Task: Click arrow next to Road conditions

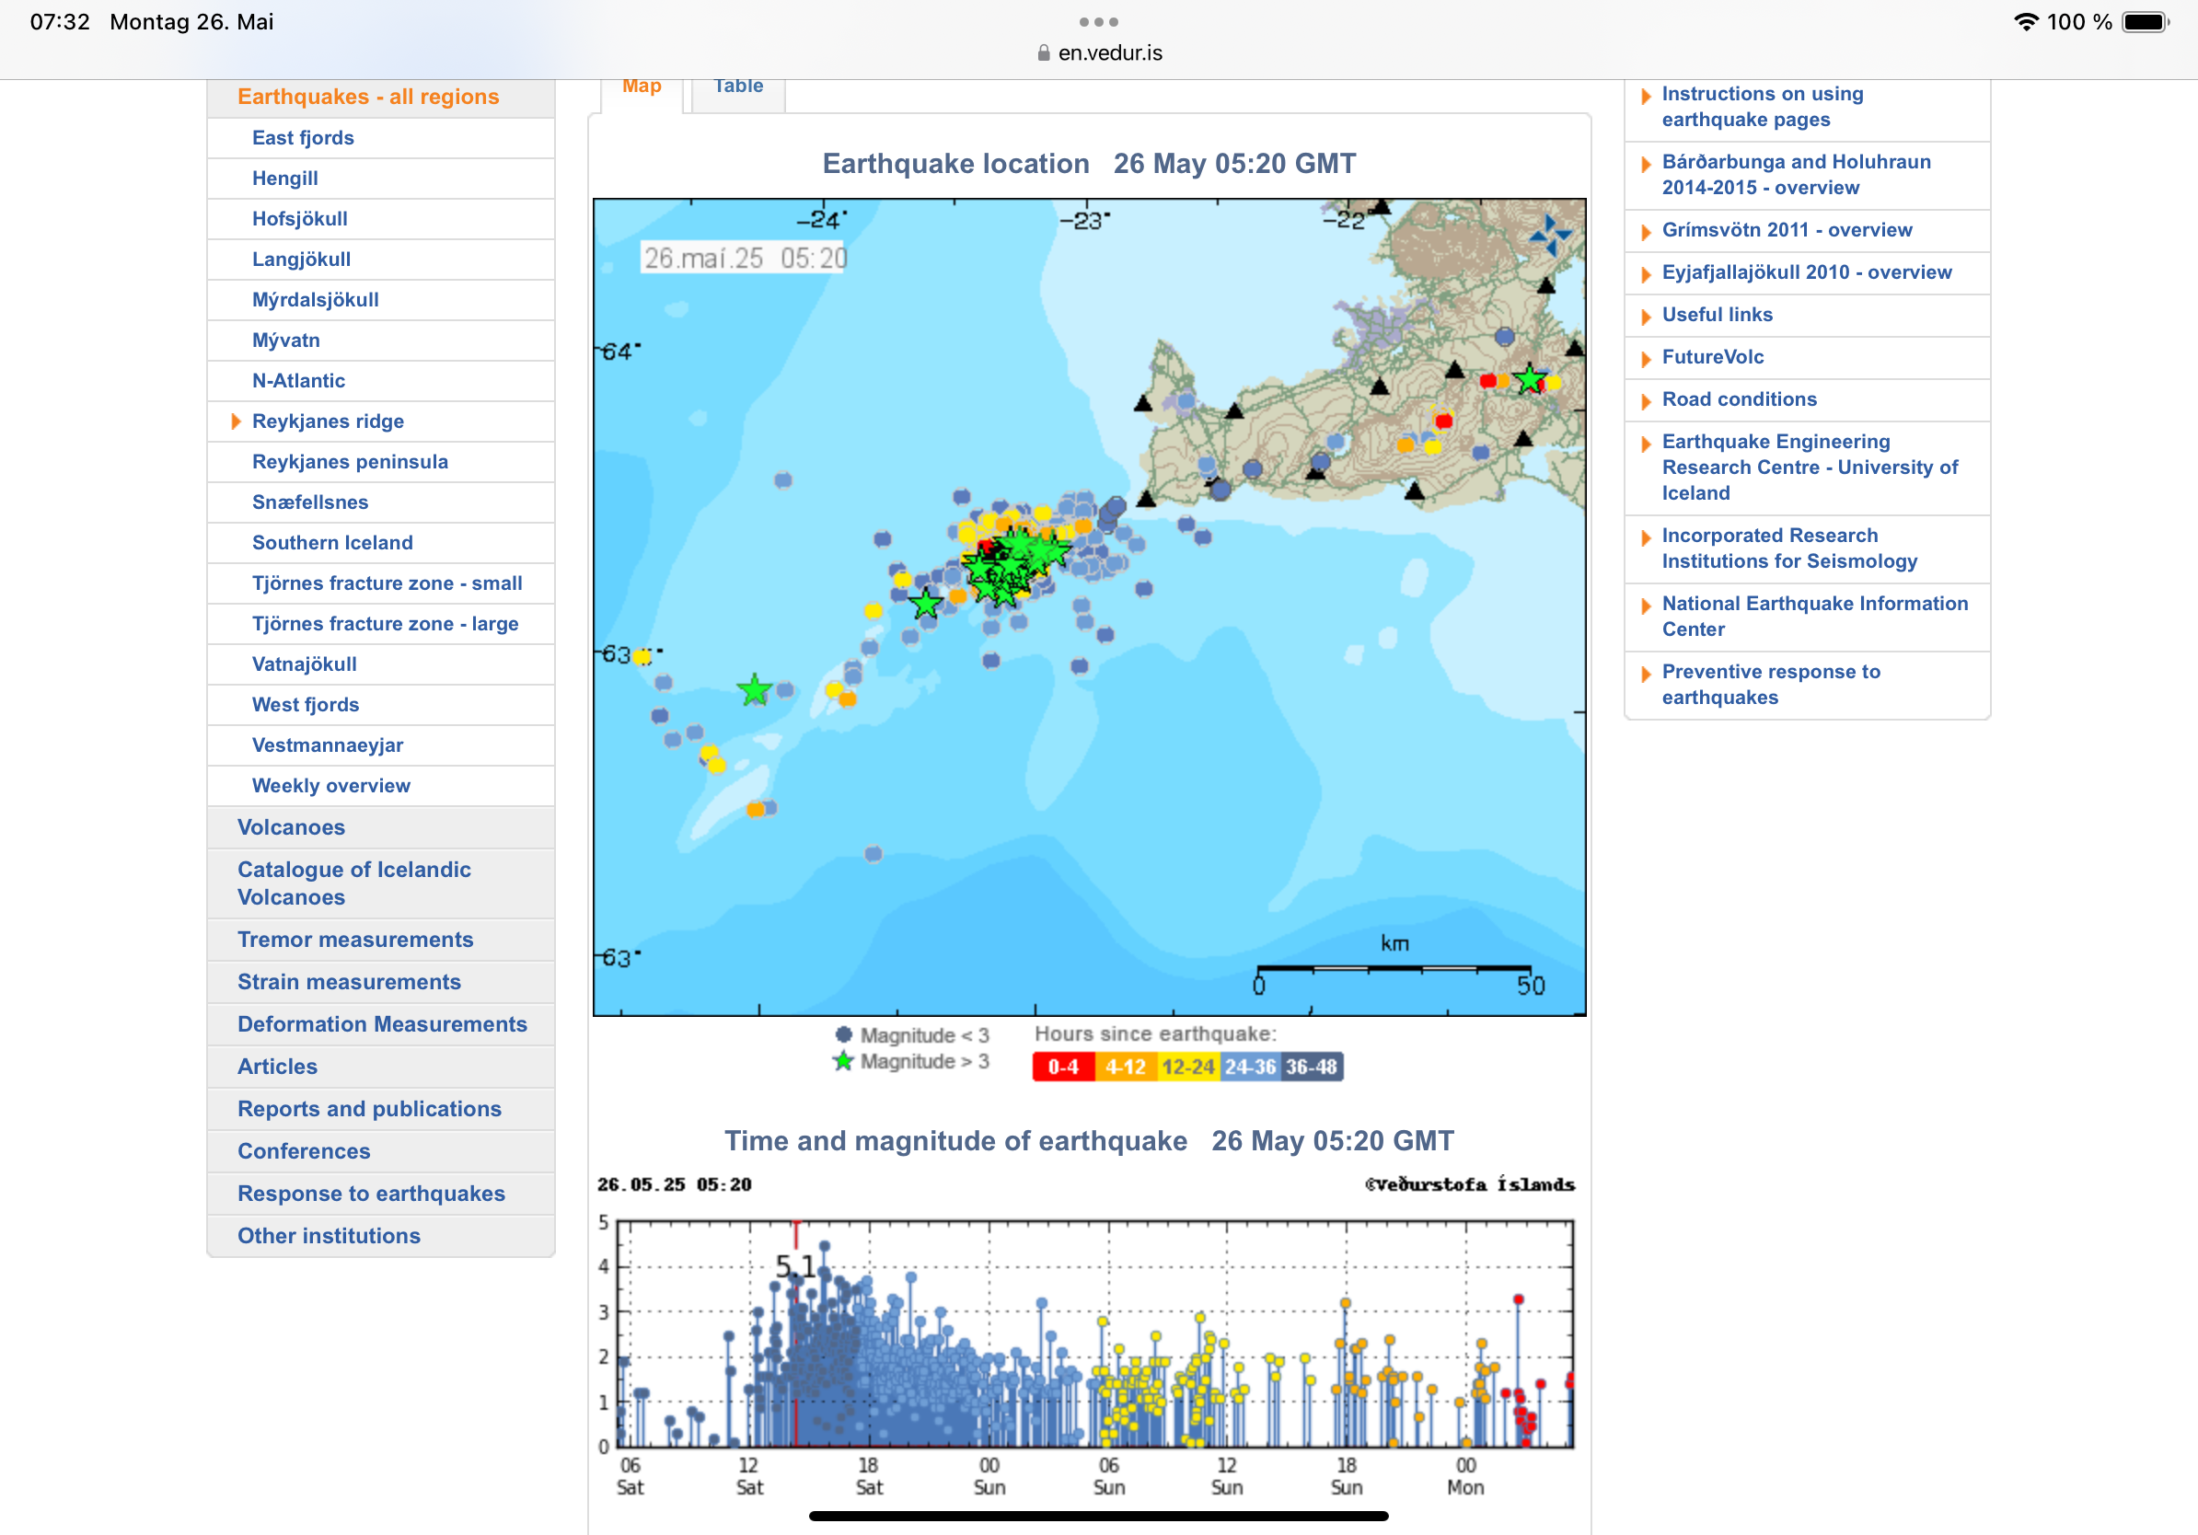Action: (1646, 401)
